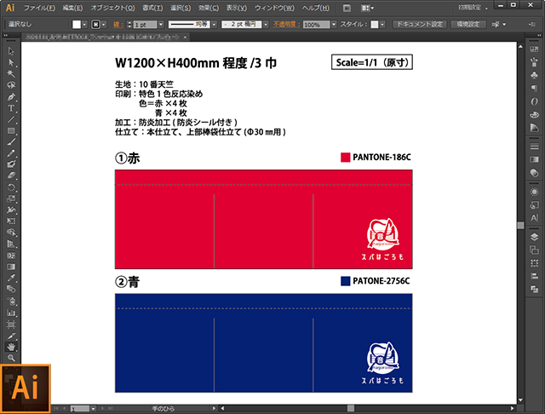Open the artboard number dropdown in status bar
545x414 pixels.
pos(93,409)
